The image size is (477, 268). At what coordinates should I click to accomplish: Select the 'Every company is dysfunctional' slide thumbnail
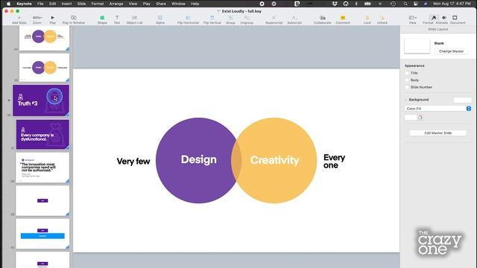pos(42,134)
